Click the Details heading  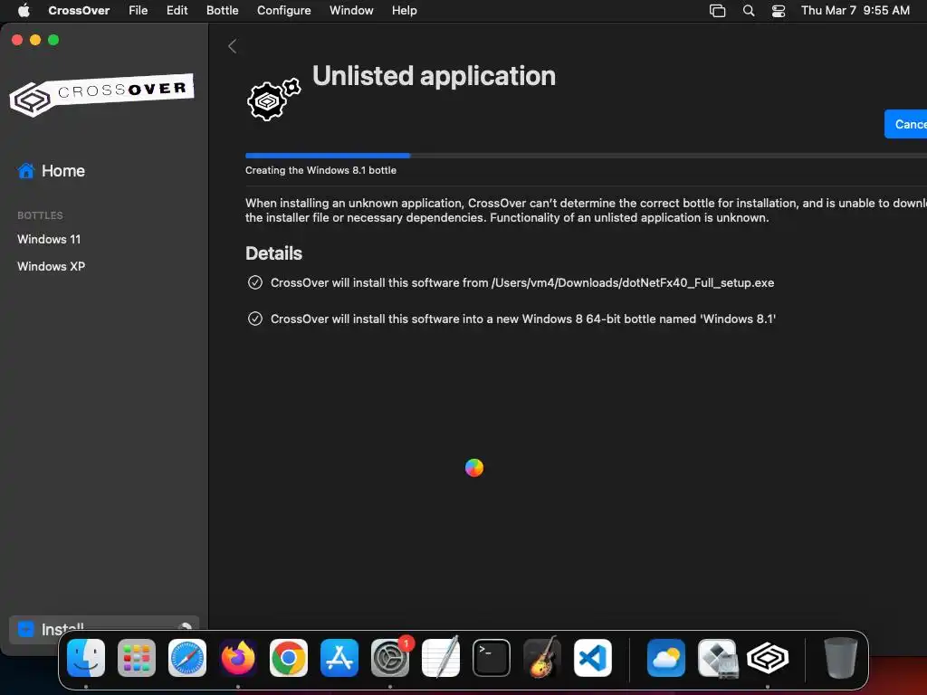click(x=273, y=253)
